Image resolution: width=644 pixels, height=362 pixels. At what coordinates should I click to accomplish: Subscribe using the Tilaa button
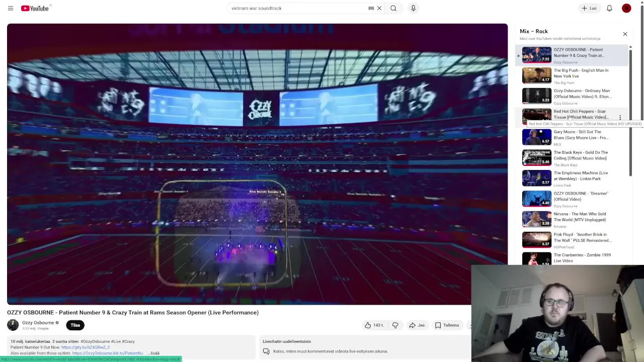[75, 325]
